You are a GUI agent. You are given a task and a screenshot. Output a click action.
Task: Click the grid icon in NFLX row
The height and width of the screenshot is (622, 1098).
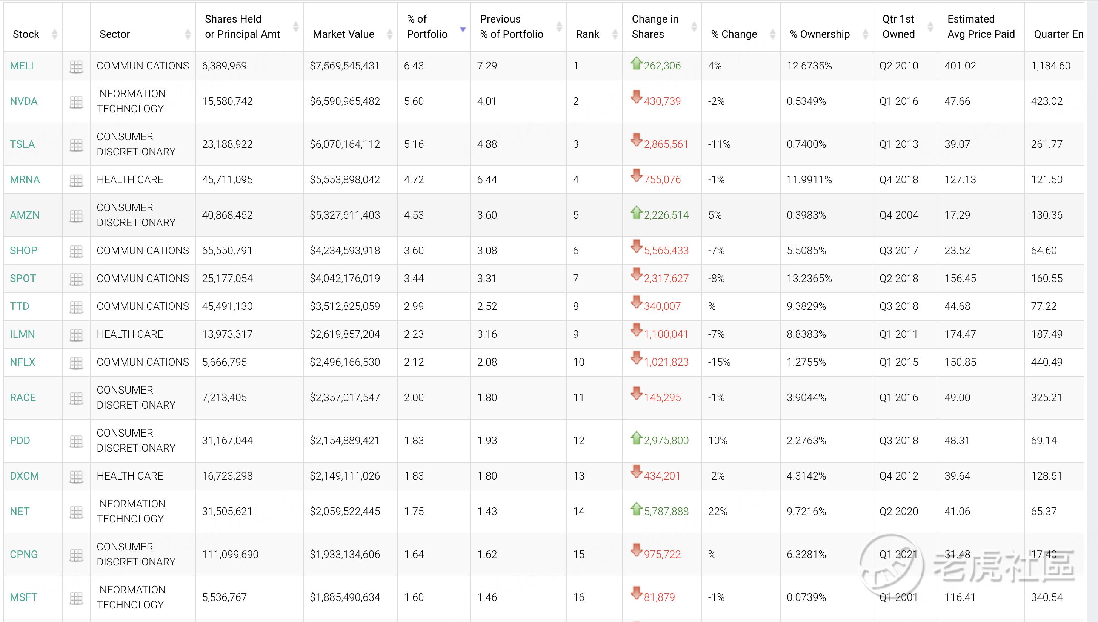click(76, 363)
